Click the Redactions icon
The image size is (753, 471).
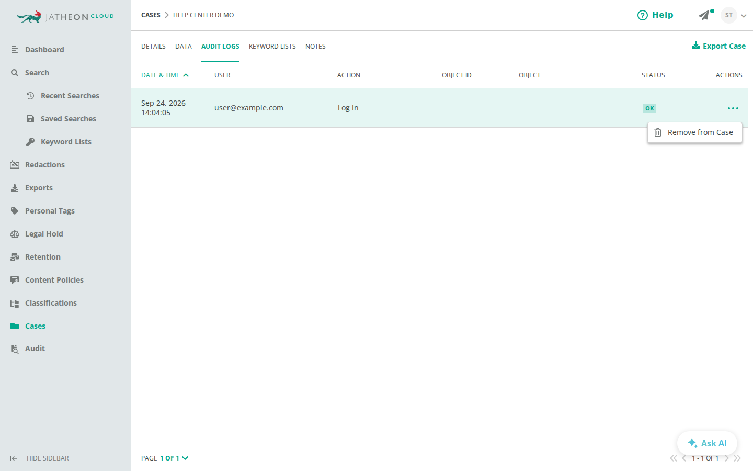click(x=15, y=165)
